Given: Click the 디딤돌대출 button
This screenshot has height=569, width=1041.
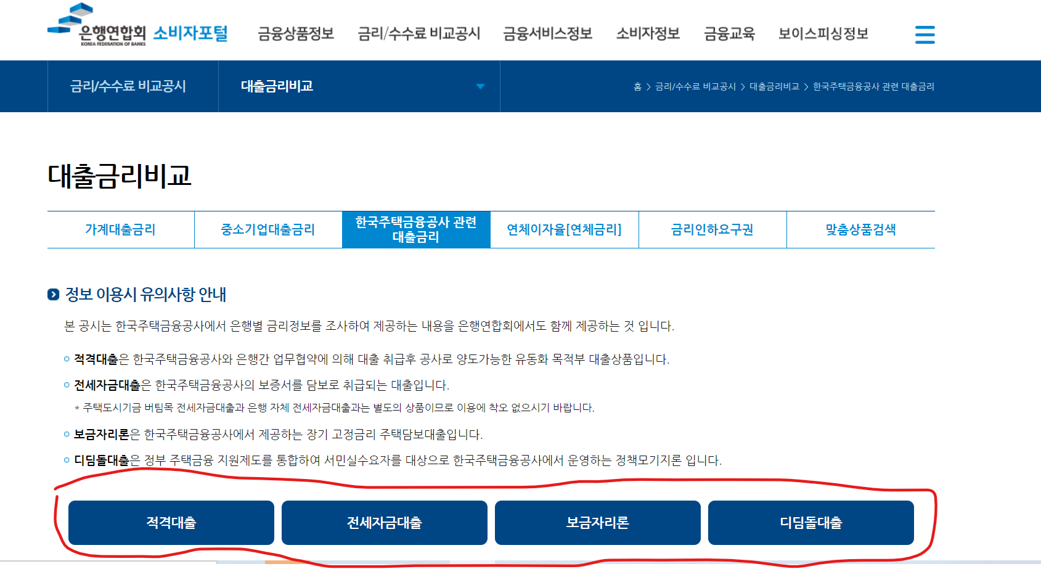Looking at the screenshot, I should tap(811, 523).
